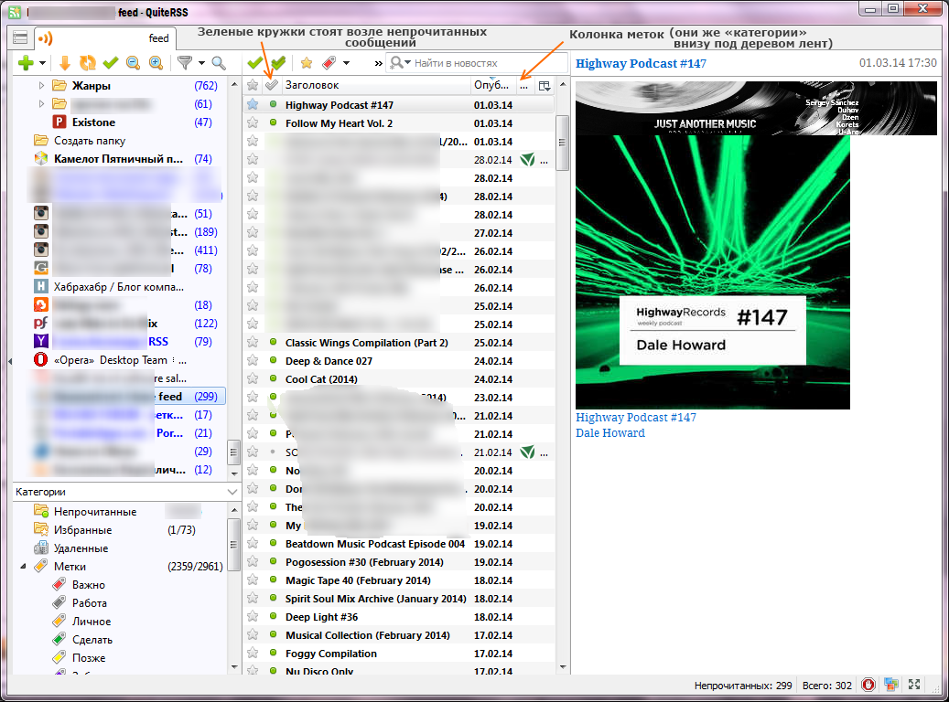Toggle star for Magic Tape 40 (February 2014)

pyautogui.click(x=253, y=580)
